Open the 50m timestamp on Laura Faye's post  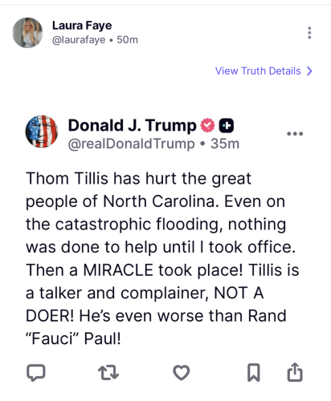pyautogui.click(x=127, y=40)
